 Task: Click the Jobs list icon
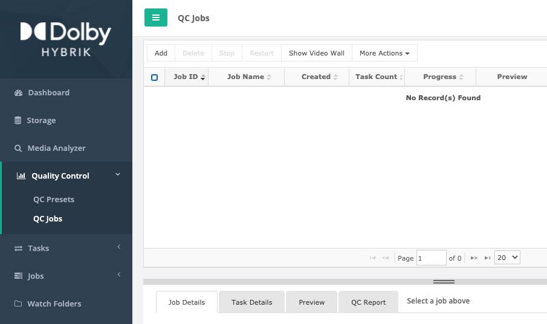pyautogui.click(x=18, y=276)
